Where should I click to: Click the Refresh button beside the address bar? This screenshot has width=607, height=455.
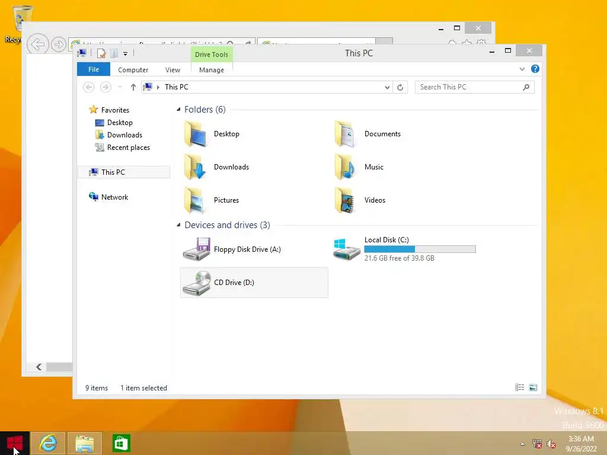(400, 87)
